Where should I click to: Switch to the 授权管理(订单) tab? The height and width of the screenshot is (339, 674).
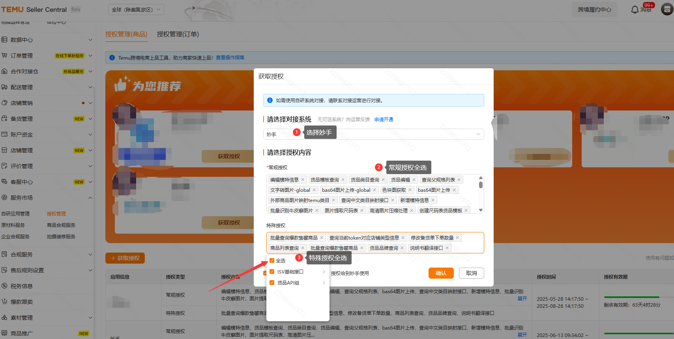tap(178, 34)
